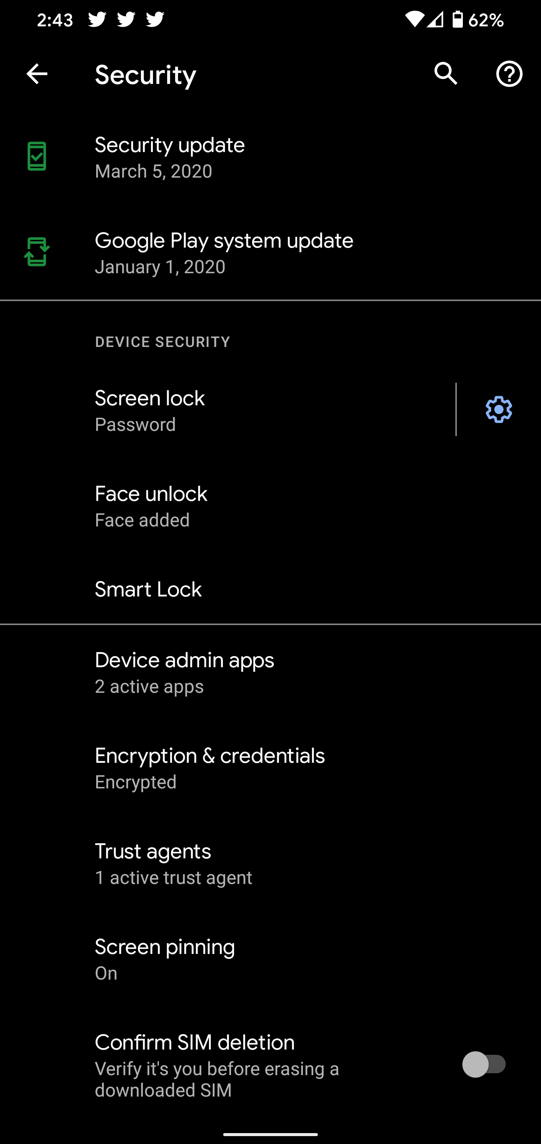Enable the Confirm SIM deletion toggle
This screenshot has height=1144, width=541.
[485, 1064]
